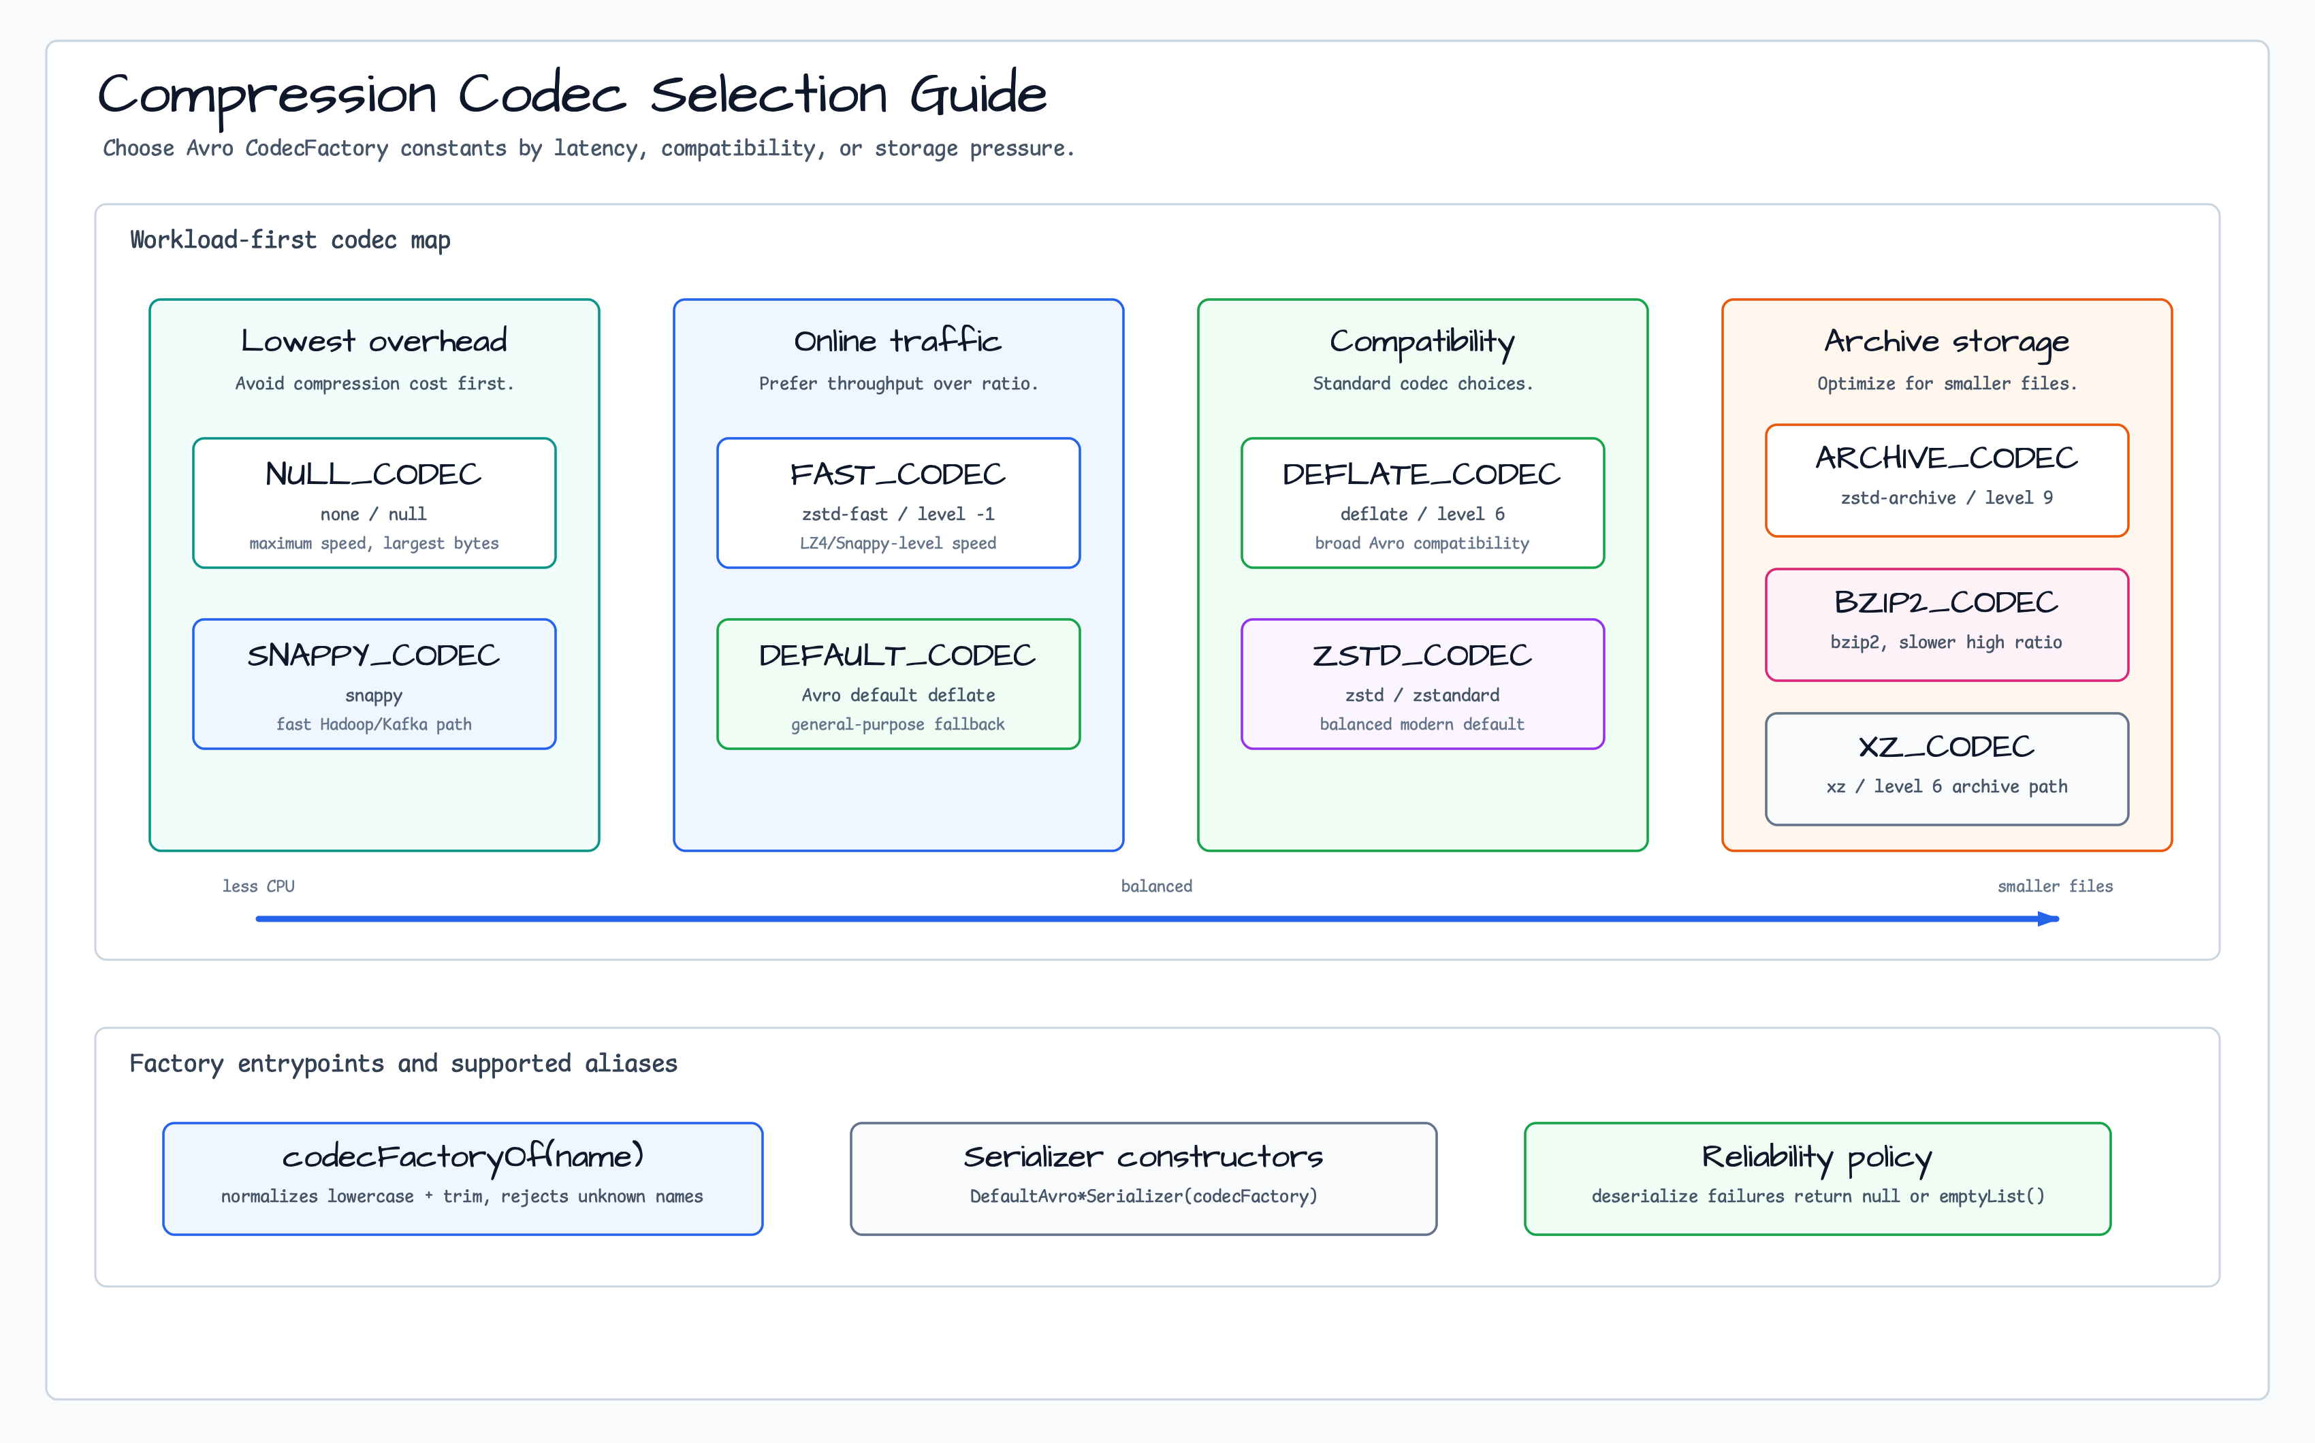This screenshot has height=1443, width=2315.
Task: Select the Serializer constructors box
Action: tap(1144, 1179)
